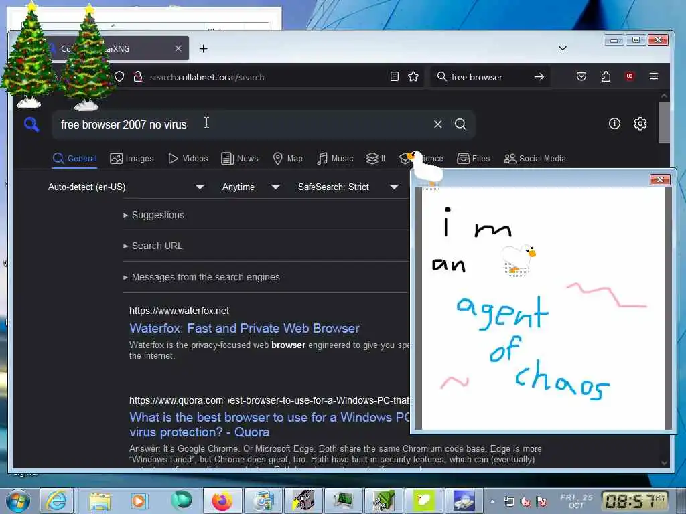
Task: Open SearXNG preferences gear
Action: (640, 124)
